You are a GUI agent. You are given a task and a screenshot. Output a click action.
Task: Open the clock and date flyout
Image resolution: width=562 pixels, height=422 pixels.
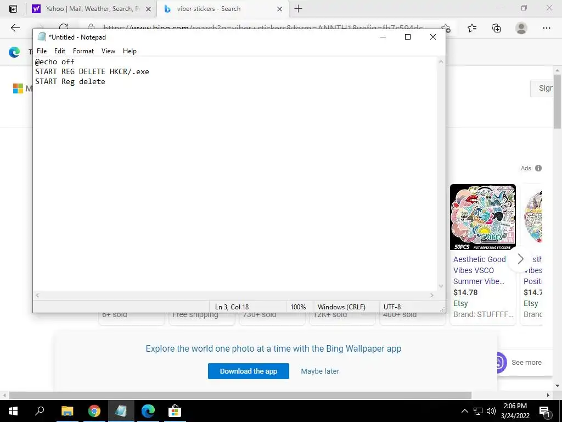pyautogui.click(x=515, y=411)
